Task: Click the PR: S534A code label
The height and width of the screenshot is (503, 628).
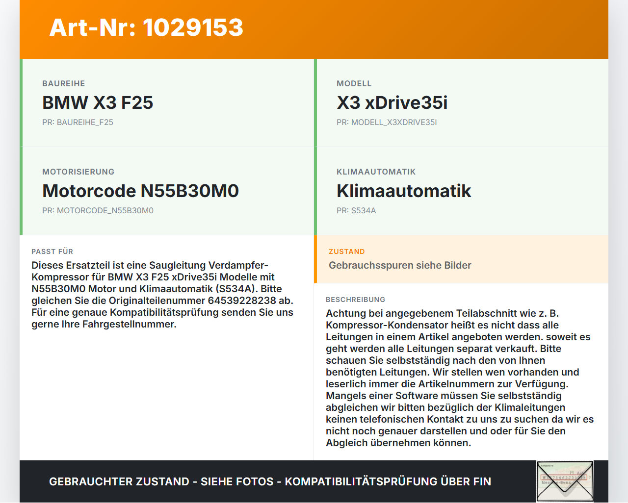Action: pos(356,210)
